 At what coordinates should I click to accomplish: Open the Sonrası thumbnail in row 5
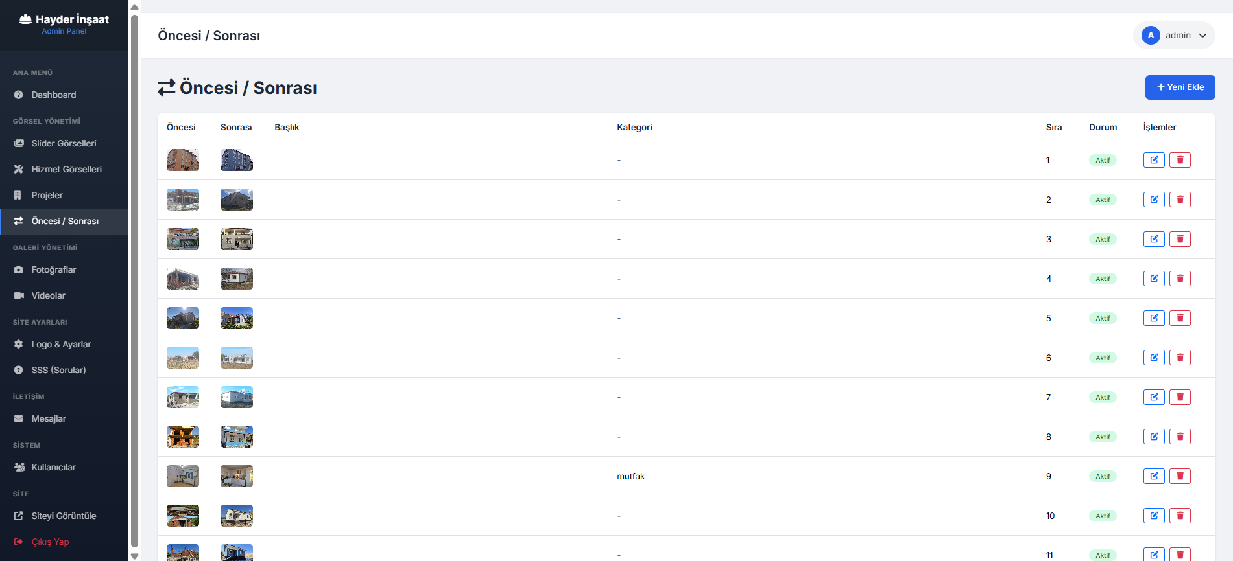point(237,318)
